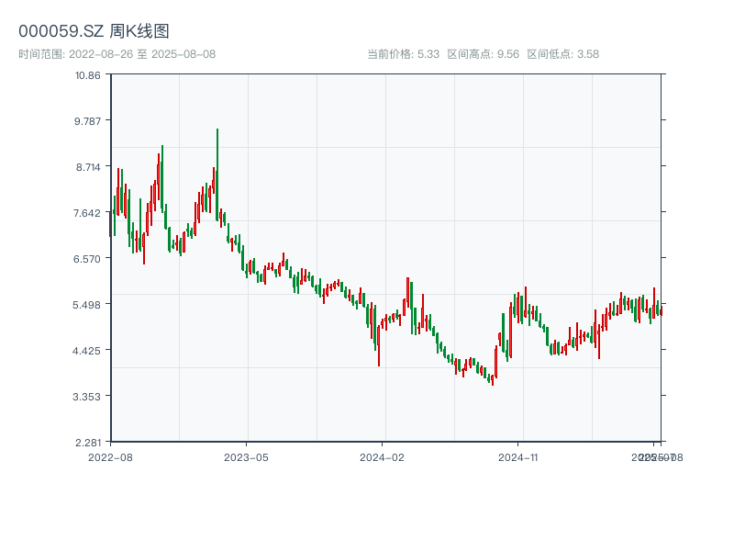Click the last candlestick at chart's right edge
The width and height of the screenshot is (734, 551).
pos(661,310)
